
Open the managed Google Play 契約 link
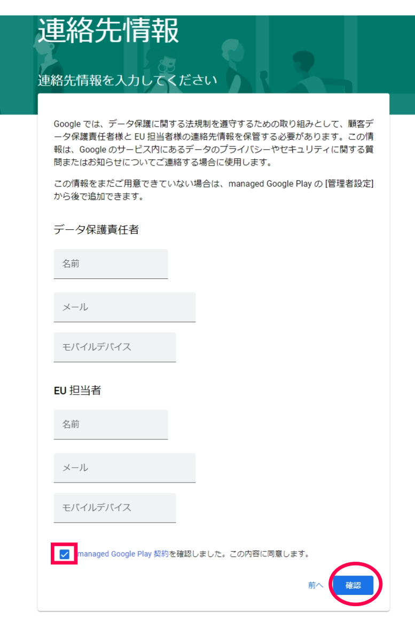pyautogui.click(x=123, y=554)
